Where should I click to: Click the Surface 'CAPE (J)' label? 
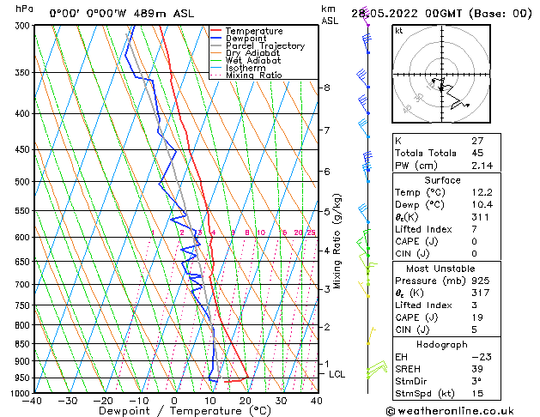coord(416,241)
